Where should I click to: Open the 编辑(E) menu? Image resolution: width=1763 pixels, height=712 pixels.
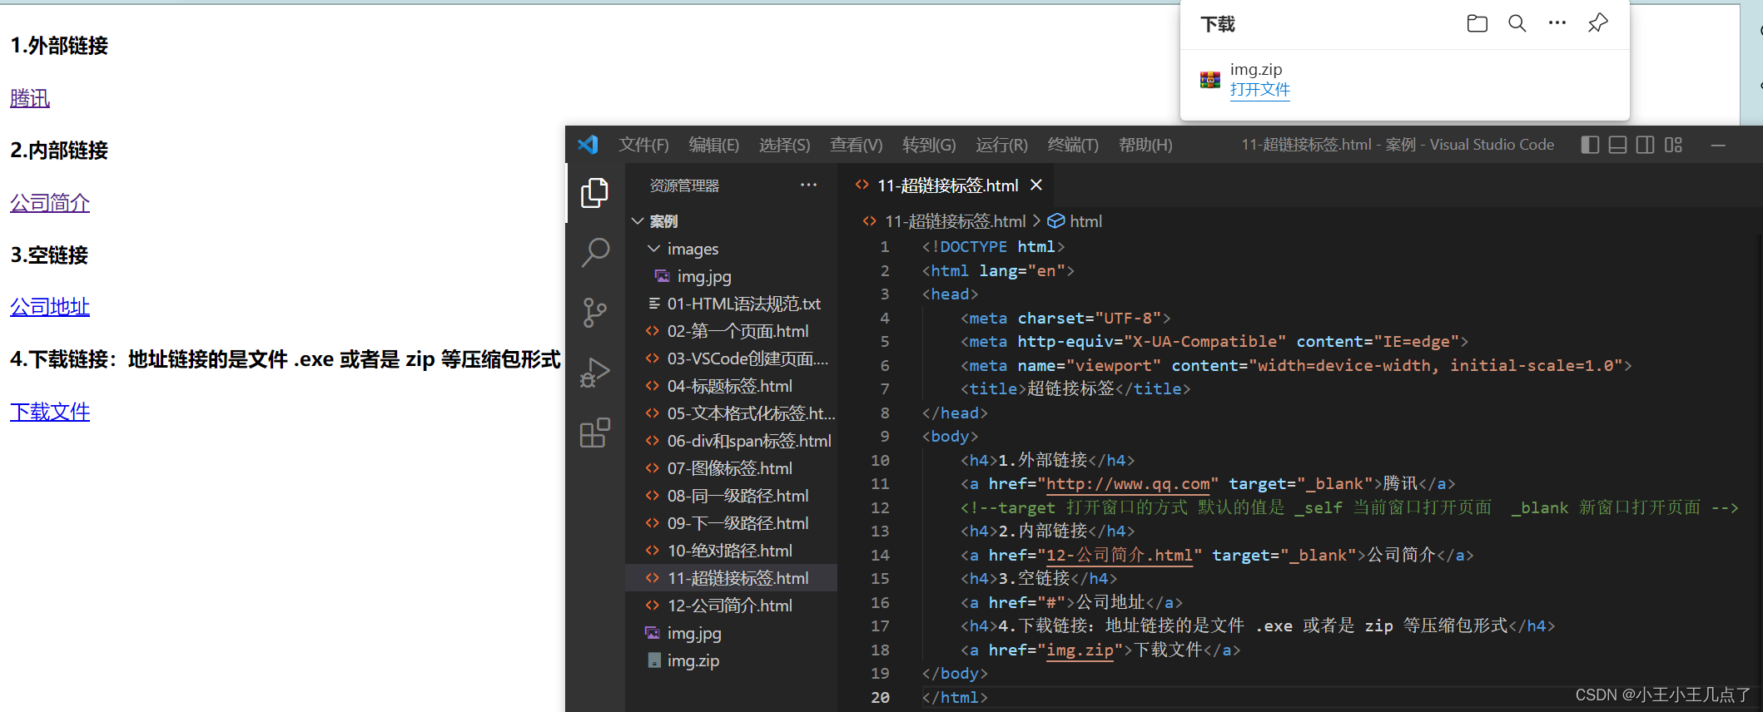713,145
